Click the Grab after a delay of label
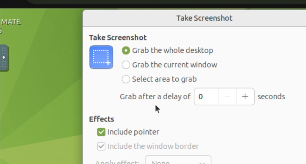The width and height of the screenshot is (306, 164). tap(155, 96)
